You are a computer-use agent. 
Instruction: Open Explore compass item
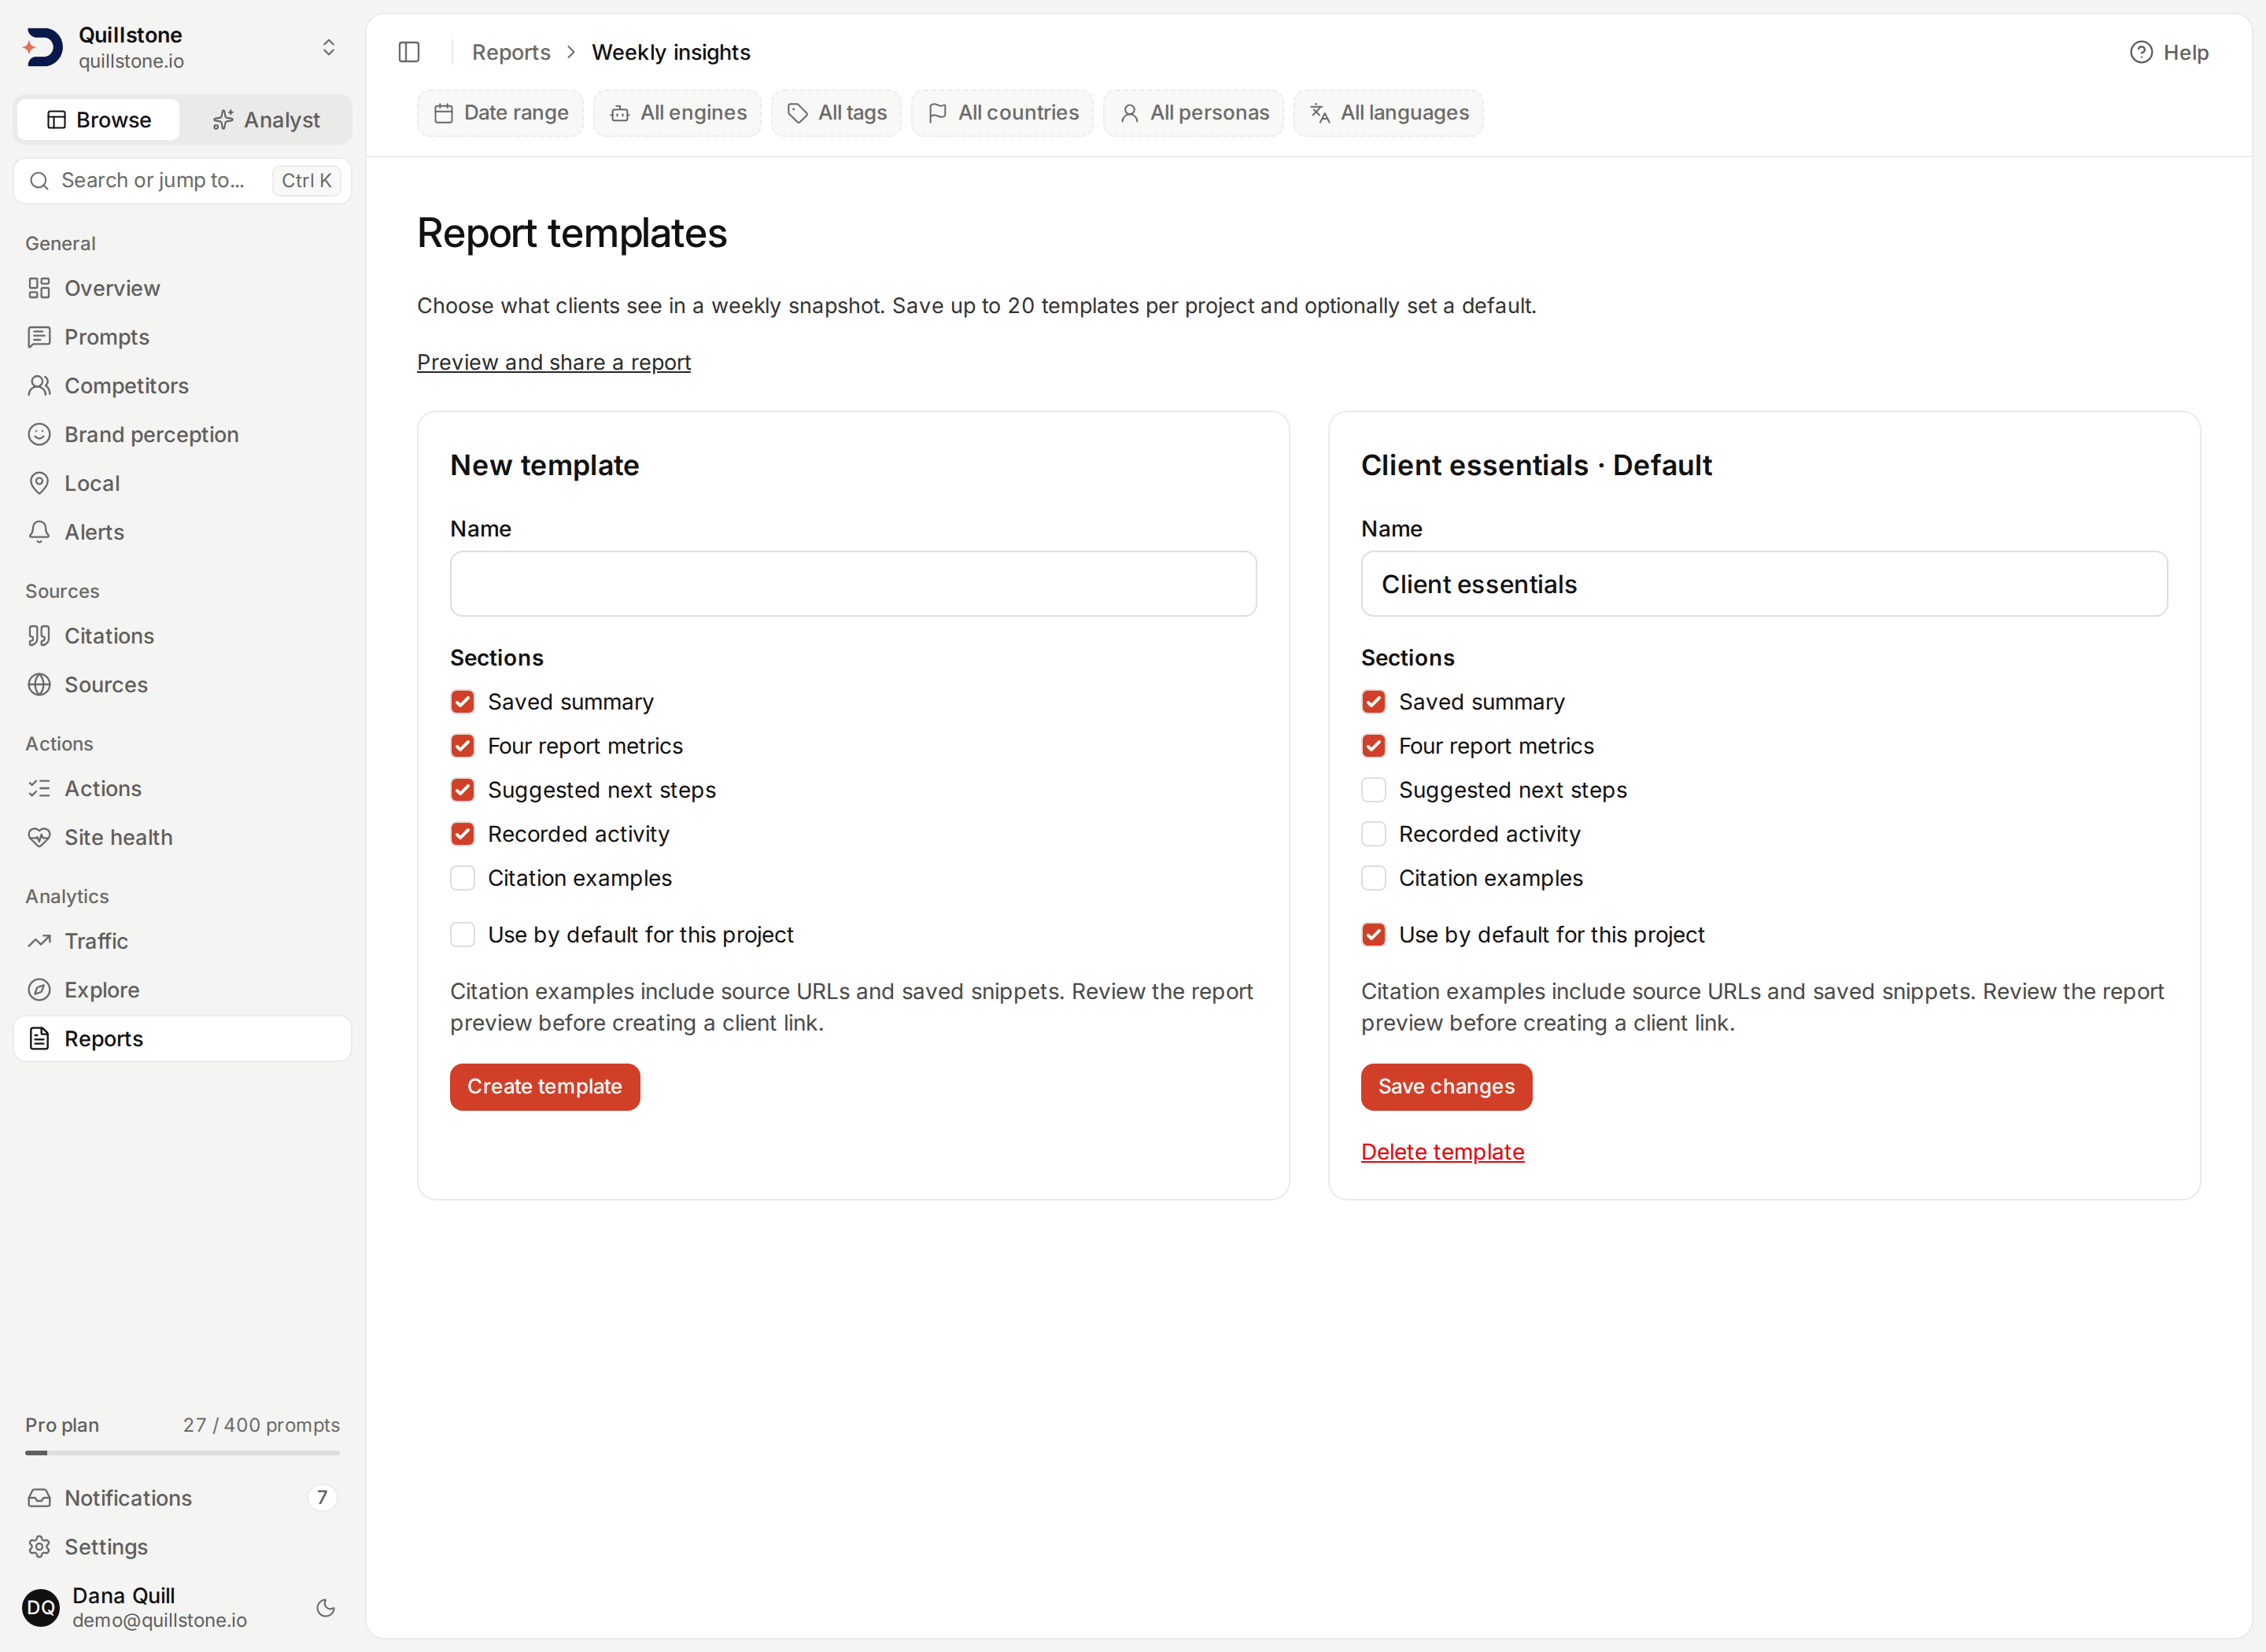click(182, 990)
